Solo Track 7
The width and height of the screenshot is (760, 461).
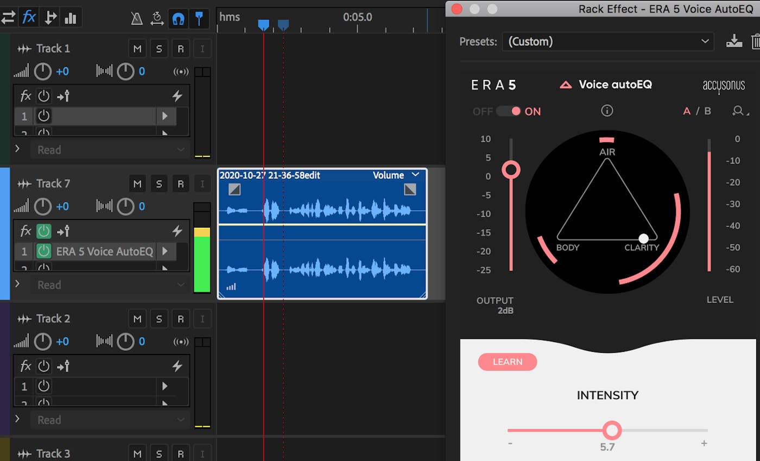[x=159, y=184]
